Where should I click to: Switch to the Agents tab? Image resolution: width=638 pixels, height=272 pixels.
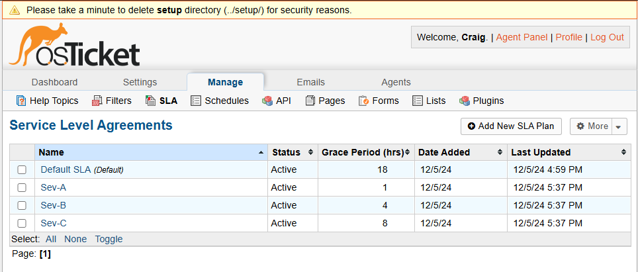click(396, 82)
